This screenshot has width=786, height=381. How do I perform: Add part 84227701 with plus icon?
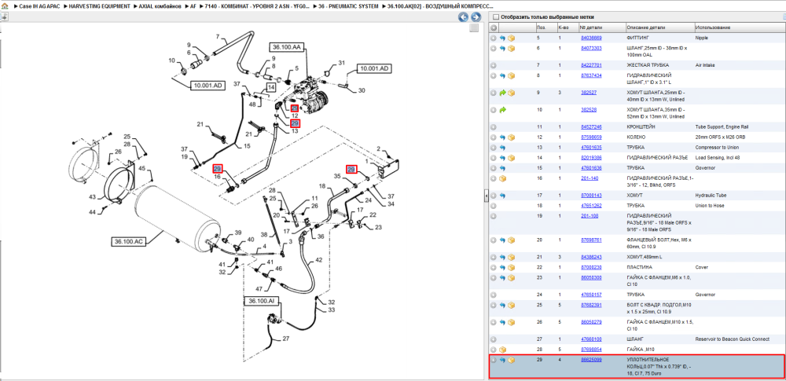point(494,65)
